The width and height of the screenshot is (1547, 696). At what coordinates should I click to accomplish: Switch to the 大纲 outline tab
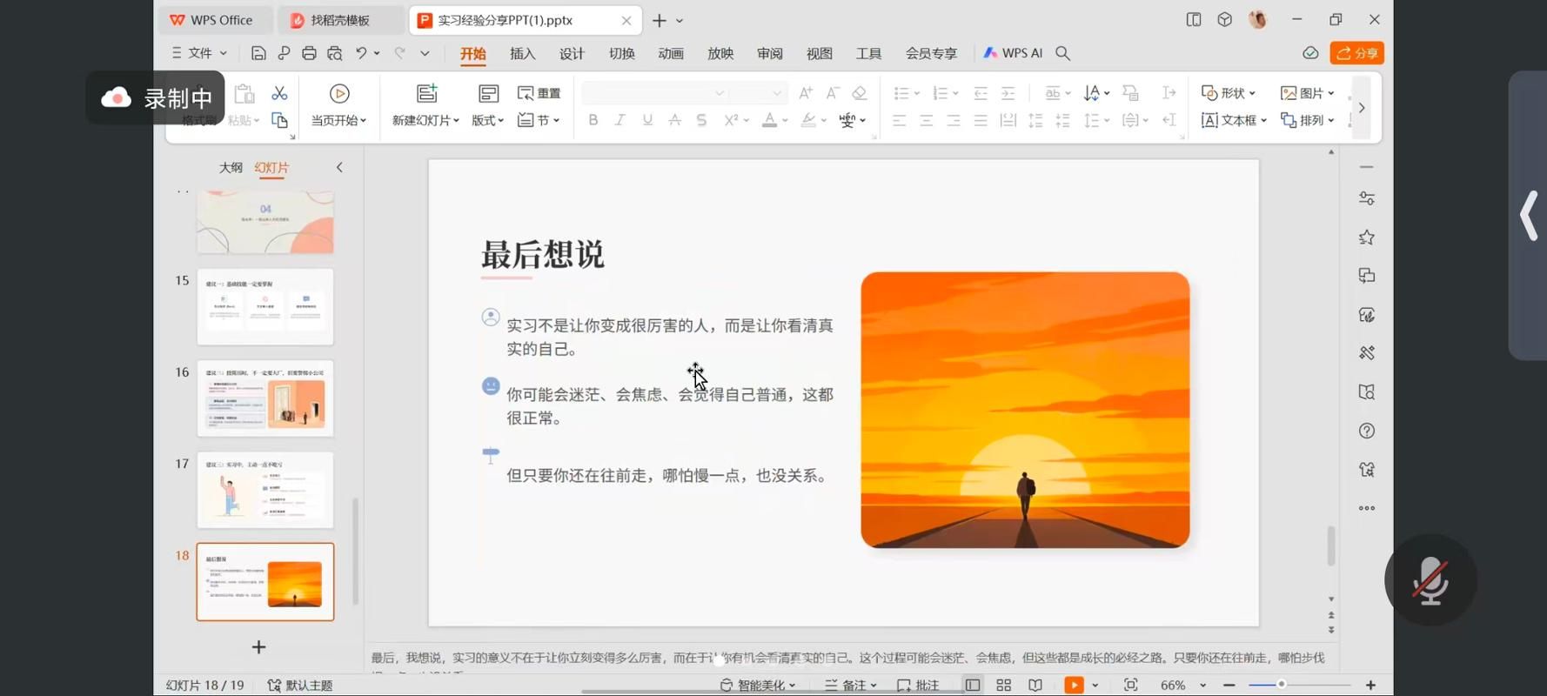(231, 167)
